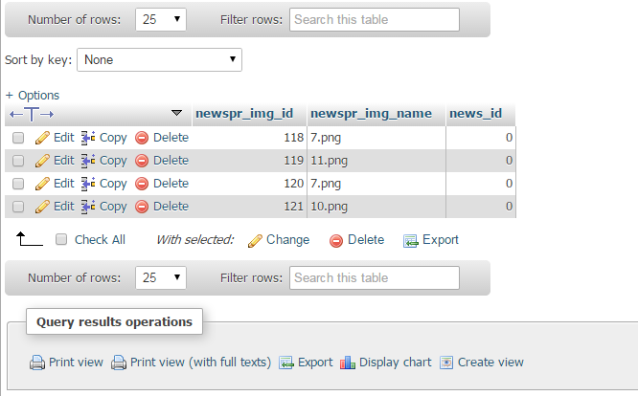Click the 119 id cell

coord(249,161)
